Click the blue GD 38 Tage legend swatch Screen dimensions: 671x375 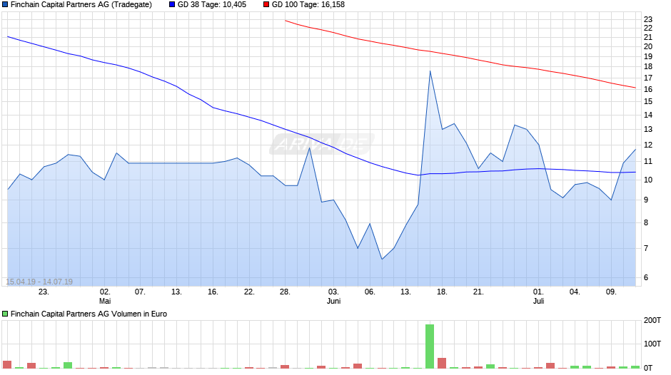click(172, 5)
